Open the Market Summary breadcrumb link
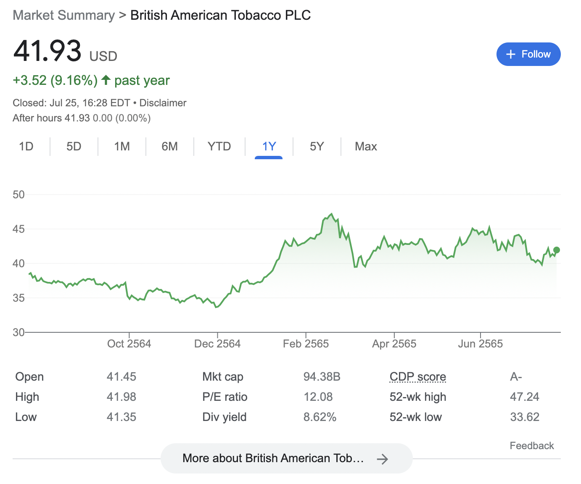The width and height of the screenshot is (581, 484). click(63, 15)
